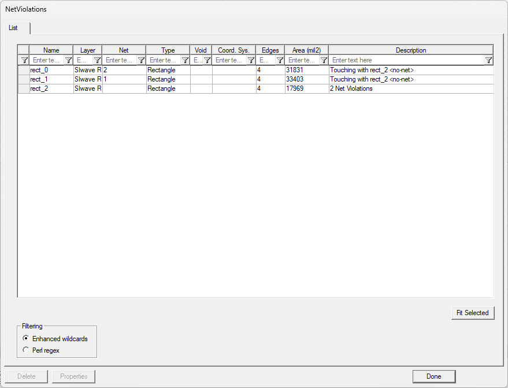This screenshot has width=508, height=388.
Task: Open filter icon for Type column
Action: point(185,60)
